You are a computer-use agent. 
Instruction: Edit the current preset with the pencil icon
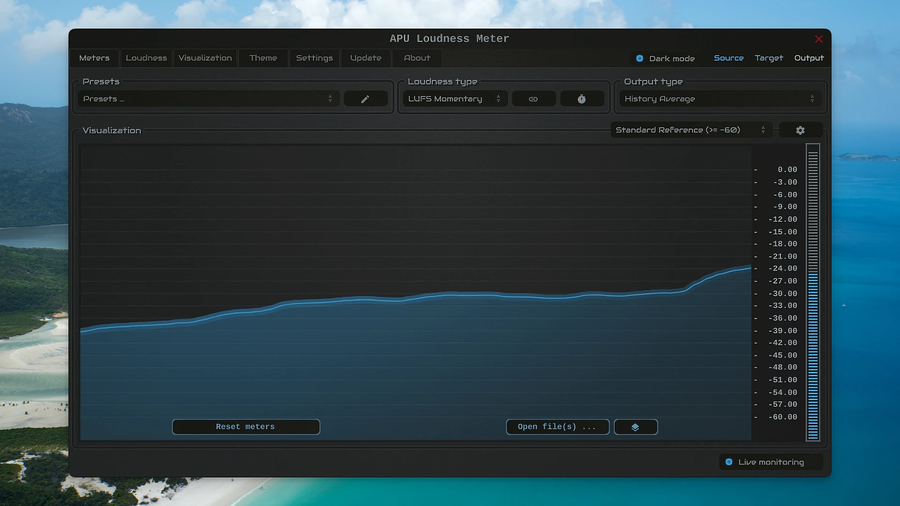[365, 98]
